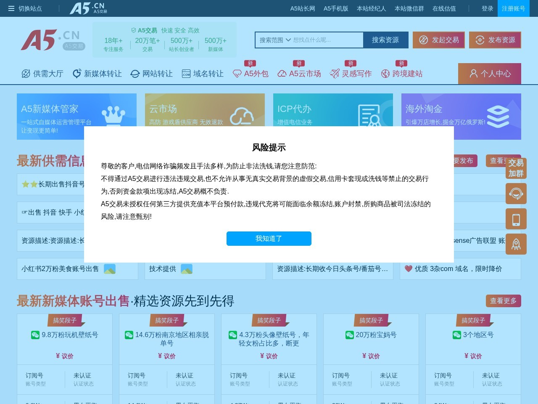The height and width of the screenshot is (404, 538).
Task: Open the 交易加群 trade group swatch on sidebar
Action: pos(516,168)
